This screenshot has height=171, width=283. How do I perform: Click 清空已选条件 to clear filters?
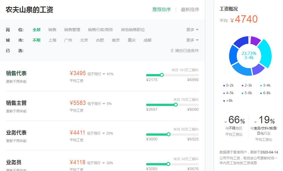click(187, 51)
